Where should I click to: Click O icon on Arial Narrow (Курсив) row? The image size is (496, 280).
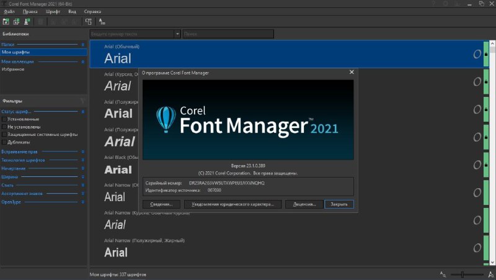point(477,220)
